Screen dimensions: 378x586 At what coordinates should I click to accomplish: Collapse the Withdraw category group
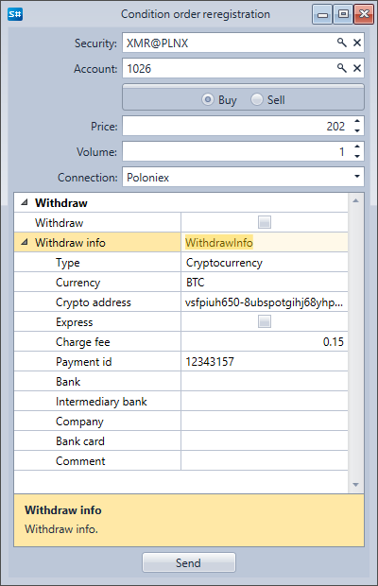click(x=25, y=202)
